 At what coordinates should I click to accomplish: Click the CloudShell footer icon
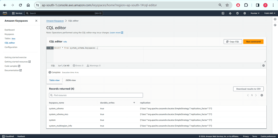pos(3,136)
